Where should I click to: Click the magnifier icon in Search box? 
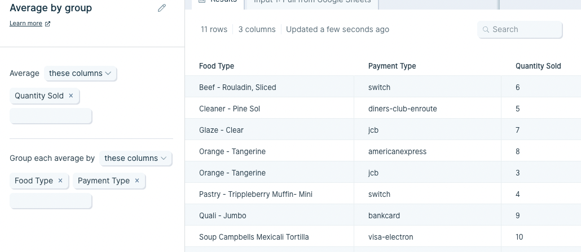(x=486, y=30)
